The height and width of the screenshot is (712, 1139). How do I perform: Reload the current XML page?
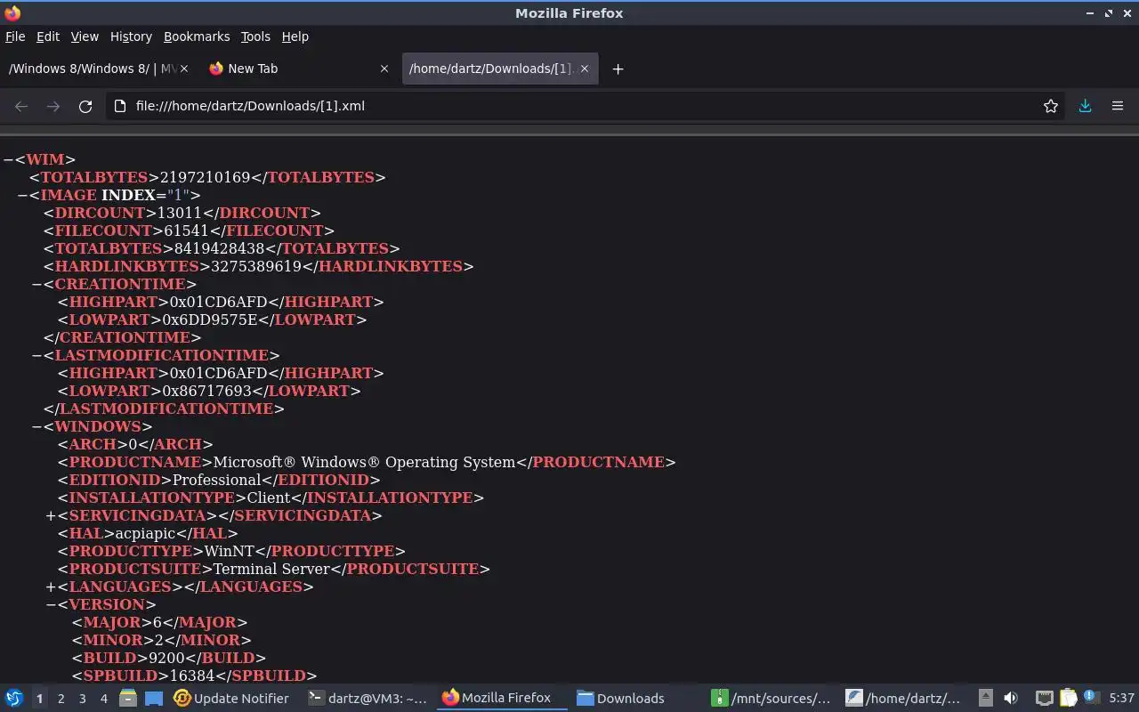[85, 106]
